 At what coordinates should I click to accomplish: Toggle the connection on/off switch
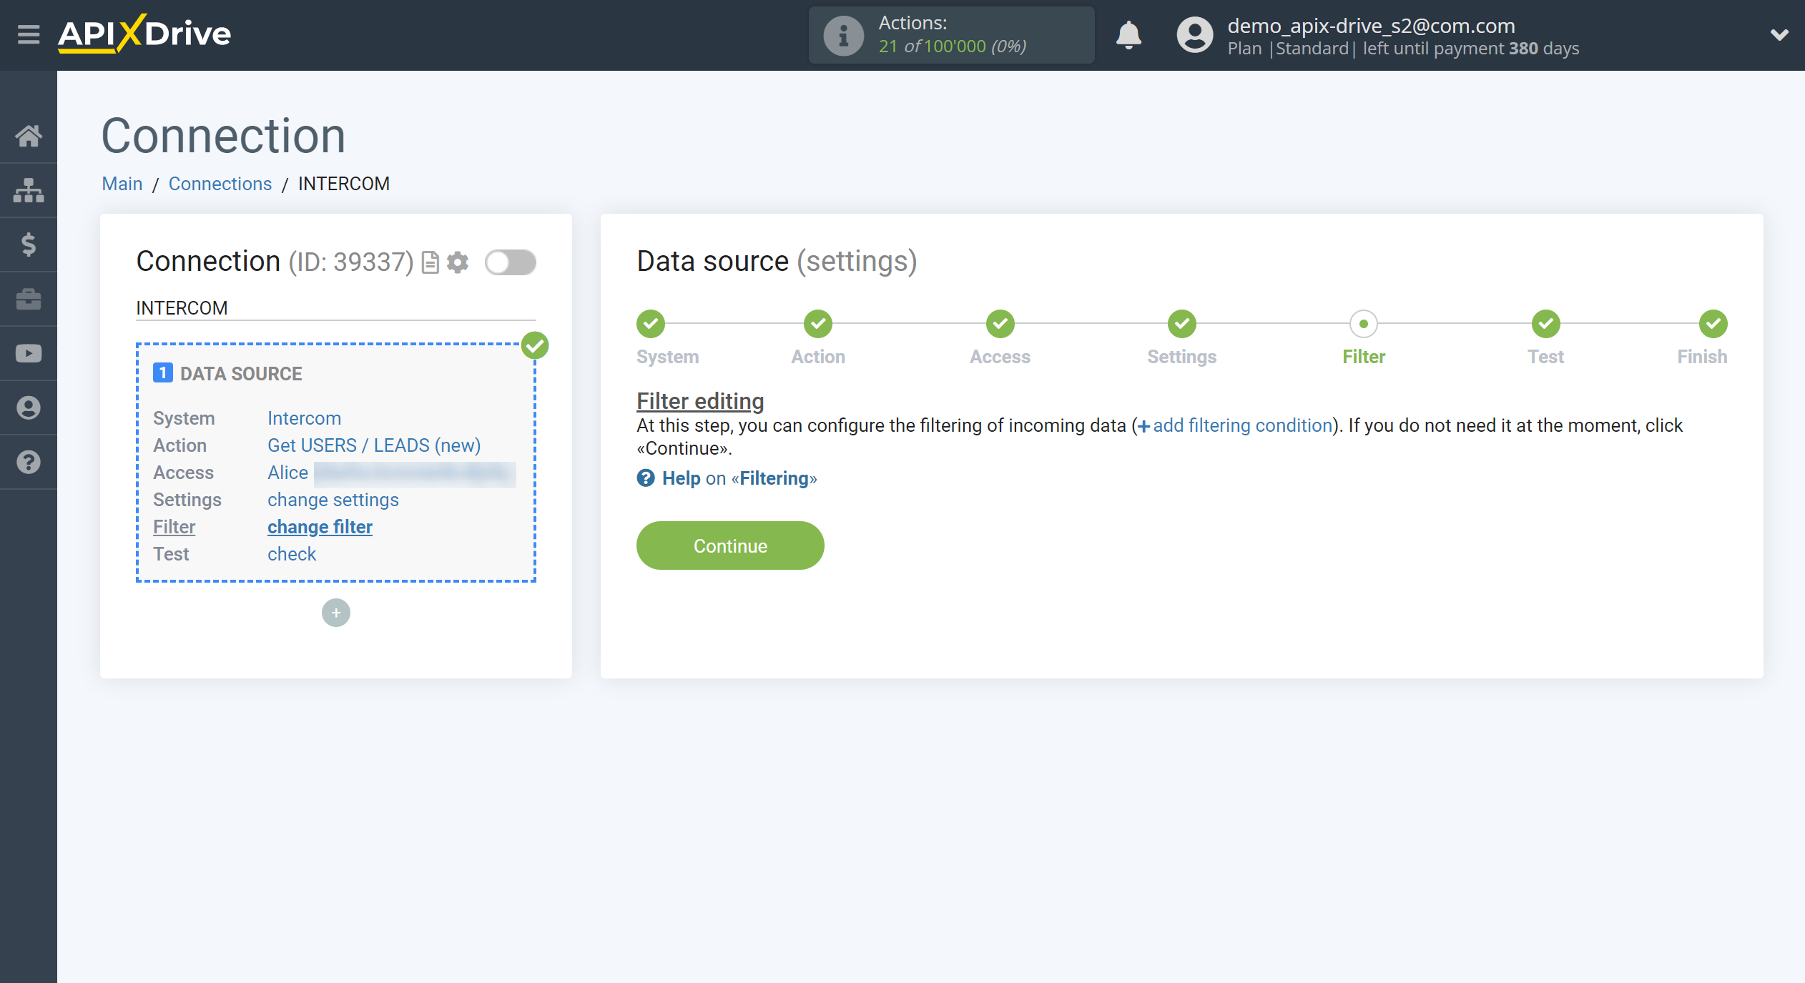[511, 262]
